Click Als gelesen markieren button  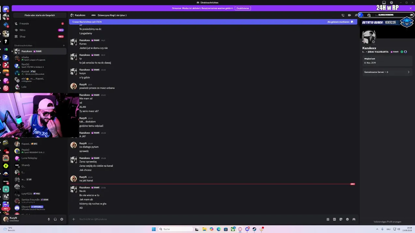[340, 22]
